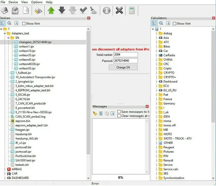Select CAN_SCAN_proba2.log file
This screenshot has height=186, width=216.
[30, 117]
